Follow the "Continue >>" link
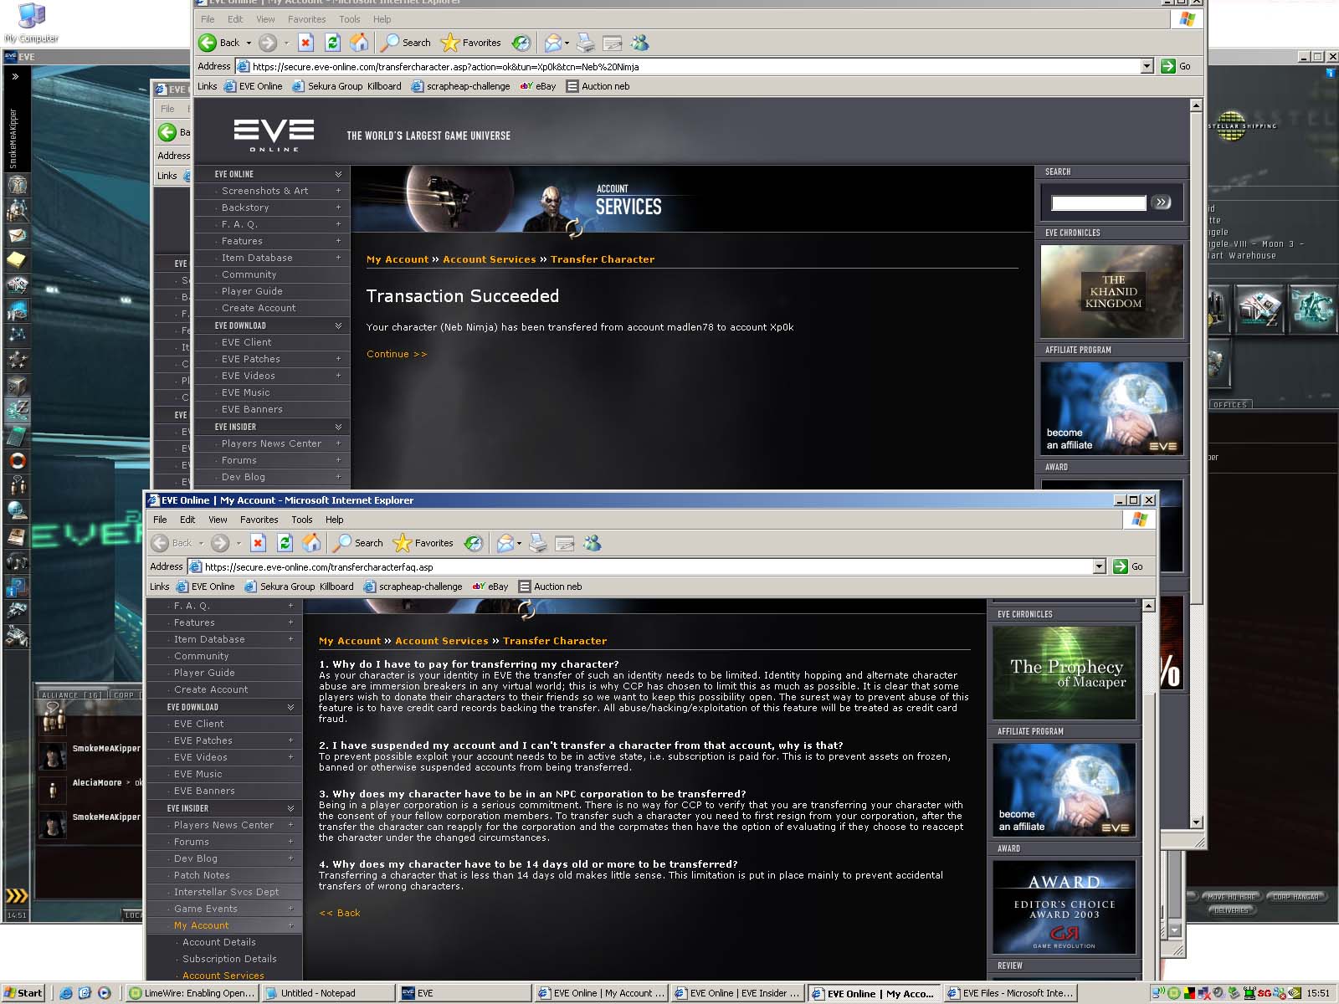 tap(397, 354)
